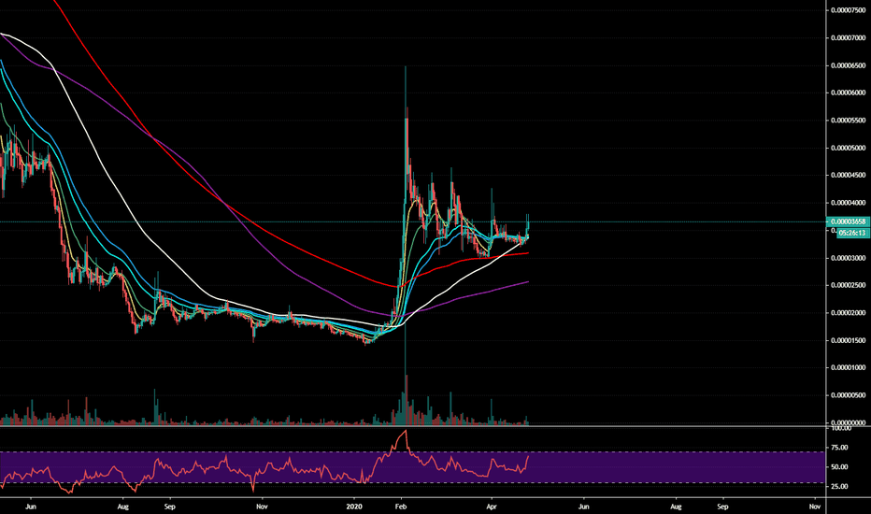Select the 0.00001500 price axis value

click(849, 340)
